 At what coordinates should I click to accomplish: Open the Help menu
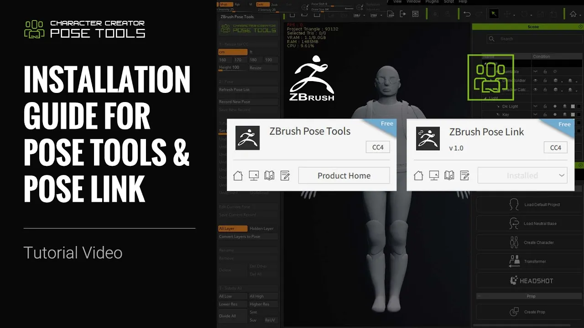point(463,2)
